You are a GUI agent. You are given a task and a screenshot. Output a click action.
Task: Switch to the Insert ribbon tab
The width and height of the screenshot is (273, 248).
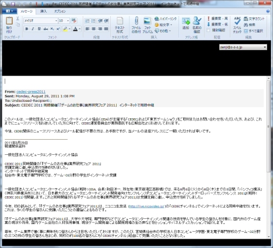(44, 11)
